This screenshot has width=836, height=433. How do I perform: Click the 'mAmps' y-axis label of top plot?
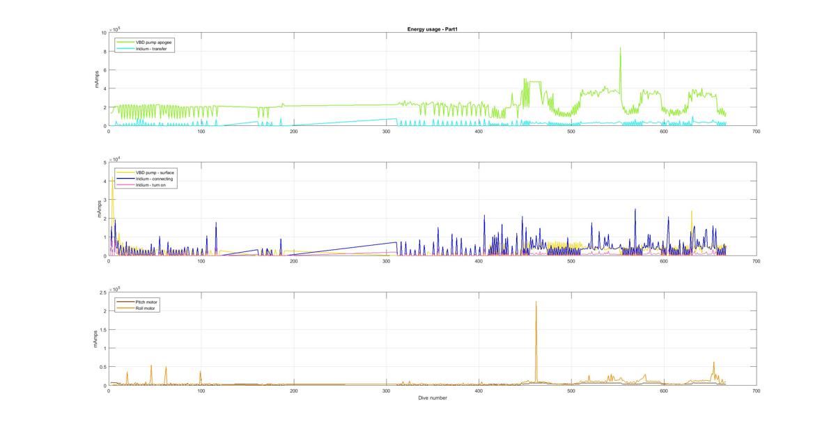[97, 79]
